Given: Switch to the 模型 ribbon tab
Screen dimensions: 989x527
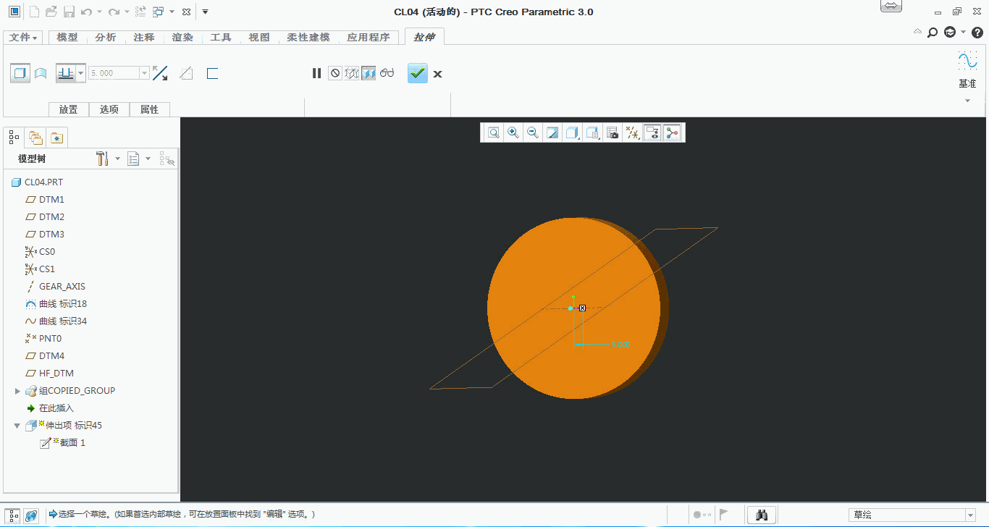Looking at the screenshot, I should coord(67,38).
